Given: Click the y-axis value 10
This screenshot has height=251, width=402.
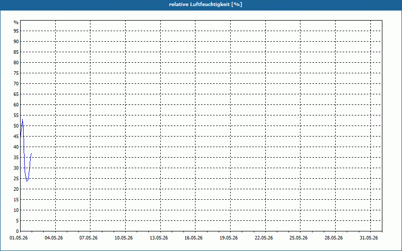Looking at the screenshot, I should [x=16, y=210].
